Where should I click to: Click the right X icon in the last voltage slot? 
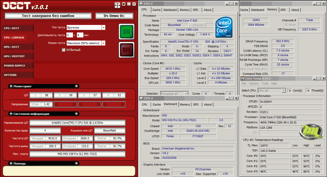pyautogui.click(x=122, y=104)
